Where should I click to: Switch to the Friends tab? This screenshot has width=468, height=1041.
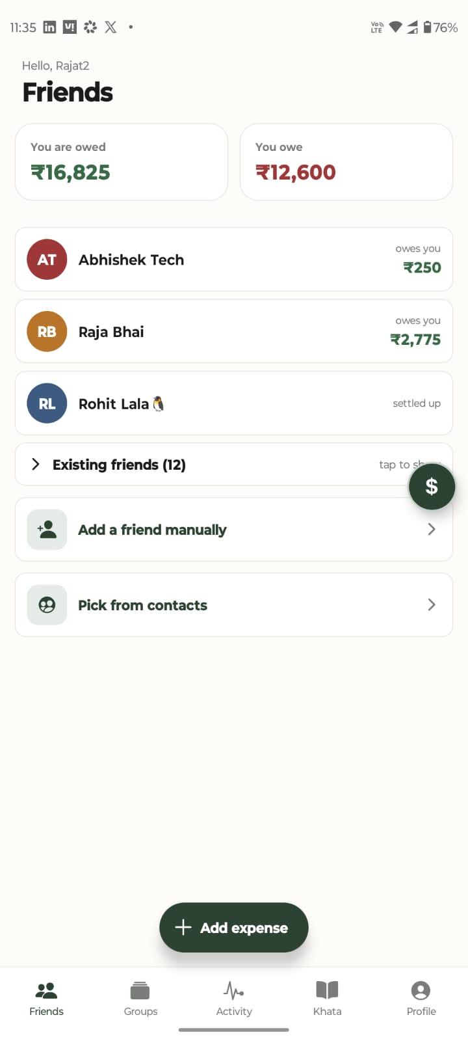click(x=46, y=999)
